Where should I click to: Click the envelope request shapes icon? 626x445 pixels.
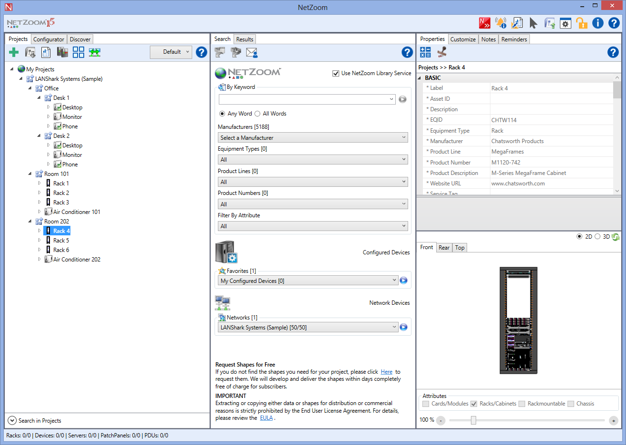click(252, 52)
